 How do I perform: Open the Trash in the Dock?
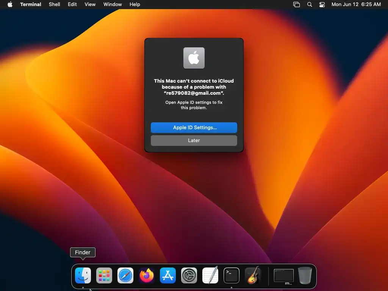pyautogui.click(x=305, y=275)
